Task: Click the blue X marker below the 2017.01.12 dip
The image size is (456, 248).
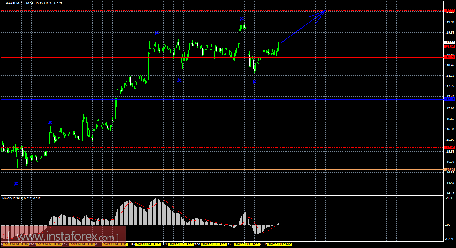Action: pyautogui.click(x=254, y=82)
